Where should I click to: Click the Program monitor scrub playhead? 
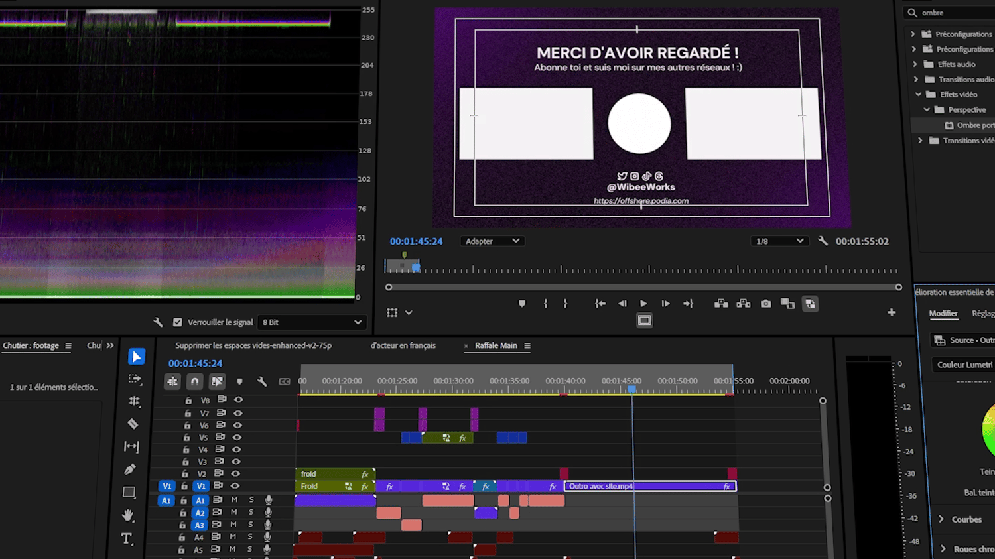click(x=416, y=267)
